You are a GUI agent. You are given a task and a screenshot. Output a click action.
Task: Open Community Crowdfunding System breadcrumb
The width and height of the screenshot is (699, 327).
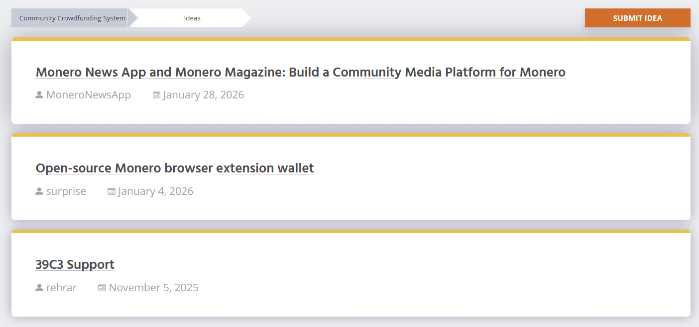(x=73, y=18)
